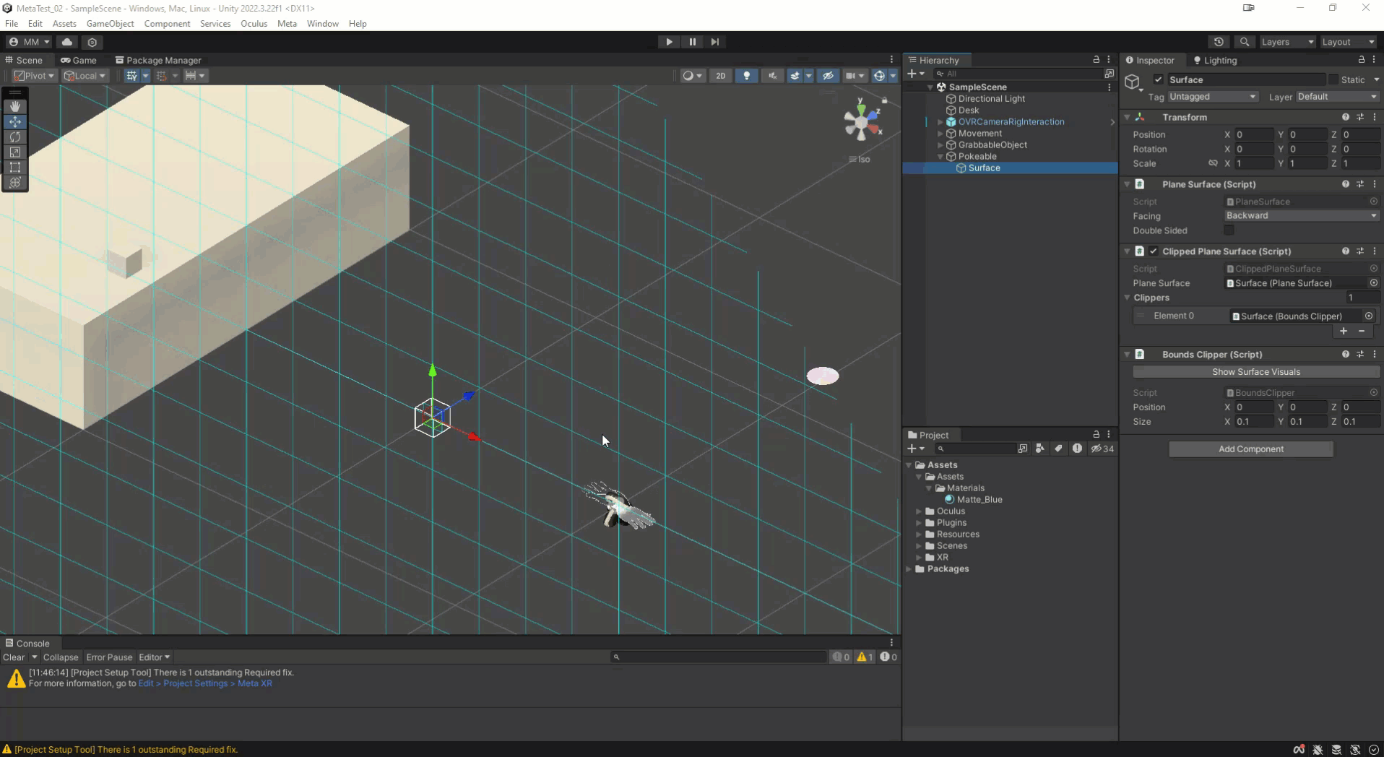The image size is (1384, 757).
Task: Open the Unity cloud services icon
Action: pos(67,42)
